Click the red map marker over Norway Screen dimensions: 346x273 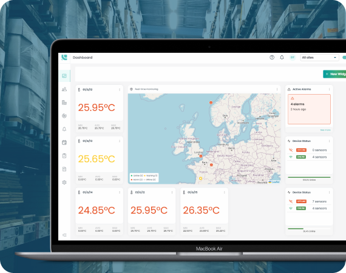211,103
